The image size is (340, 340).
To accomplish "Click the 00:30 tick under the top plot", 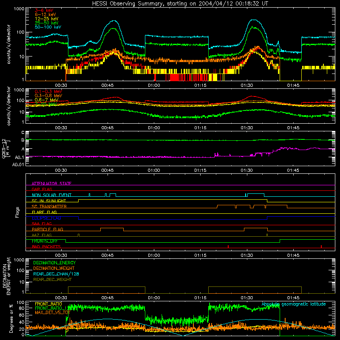I will point(61,85).
